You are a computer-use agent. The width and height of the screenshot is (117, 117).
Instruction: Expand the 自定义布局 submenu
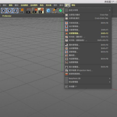click(x=88, y=10)
